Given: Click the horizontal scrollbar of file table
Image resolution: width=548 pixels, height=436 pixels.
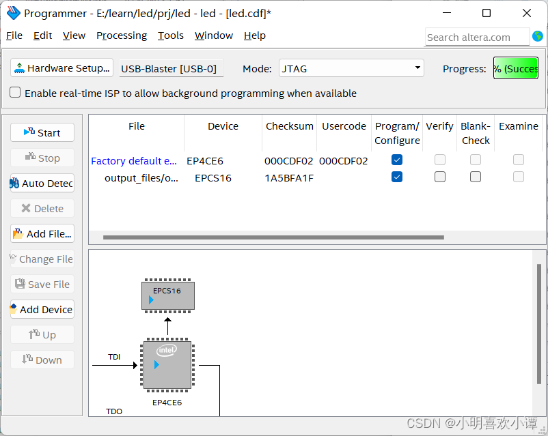Looking at the screenshot, I should (273, 237).
